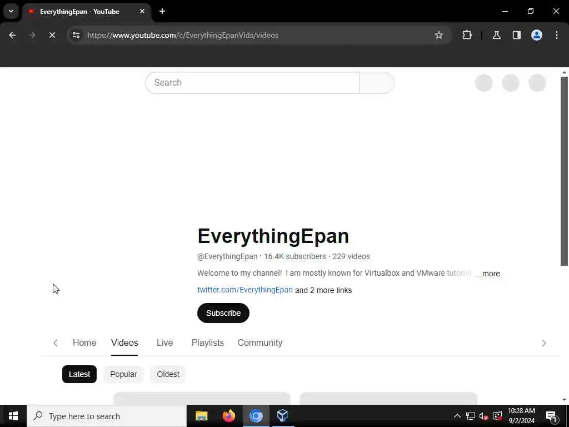Click the @EverythingEpan handle text
Viewport: 569px width, 427px height.
click(x=227, y=256)
